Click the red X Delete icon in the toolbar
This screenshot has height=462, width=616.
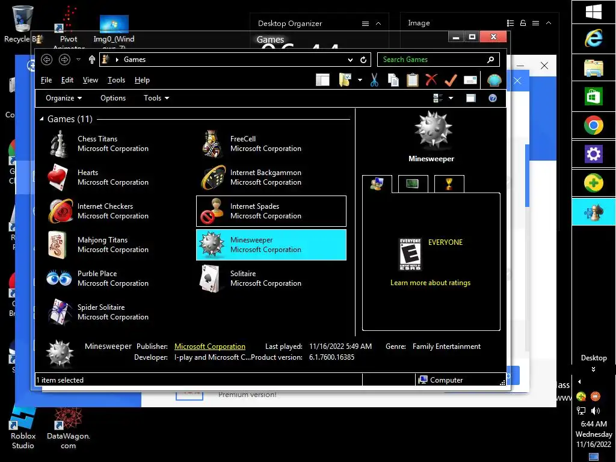(x=431, y=80)
